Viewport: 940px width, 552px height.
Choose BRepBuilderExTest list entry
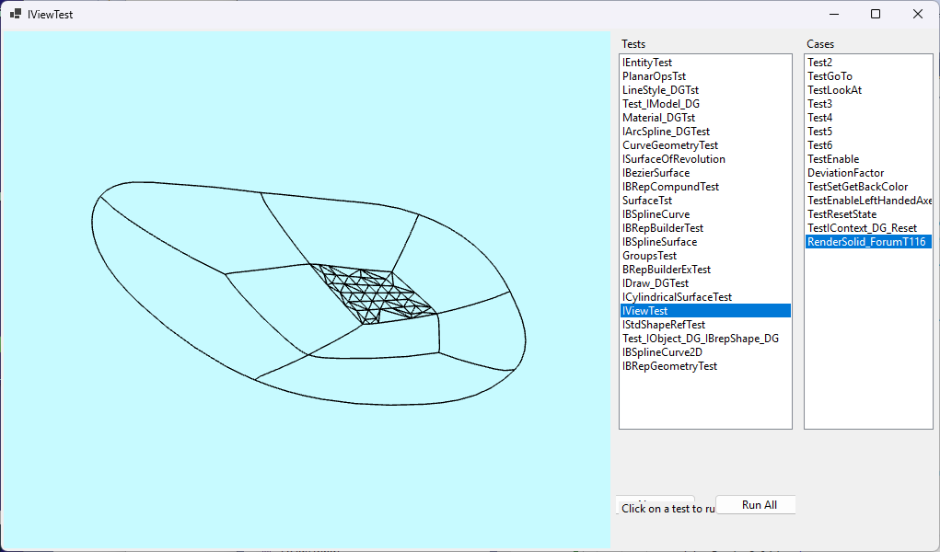point(666,270)
